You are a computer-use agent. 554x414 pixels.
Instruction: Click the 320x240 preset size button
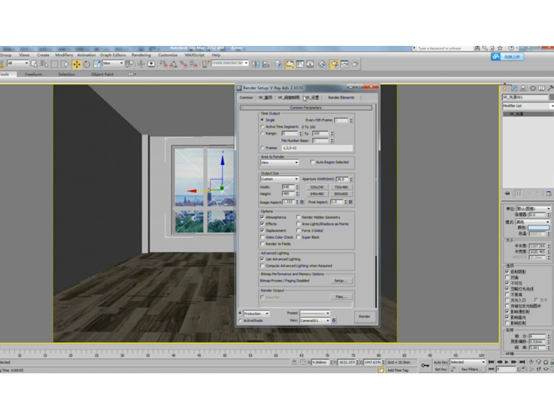tap(317, 187)
